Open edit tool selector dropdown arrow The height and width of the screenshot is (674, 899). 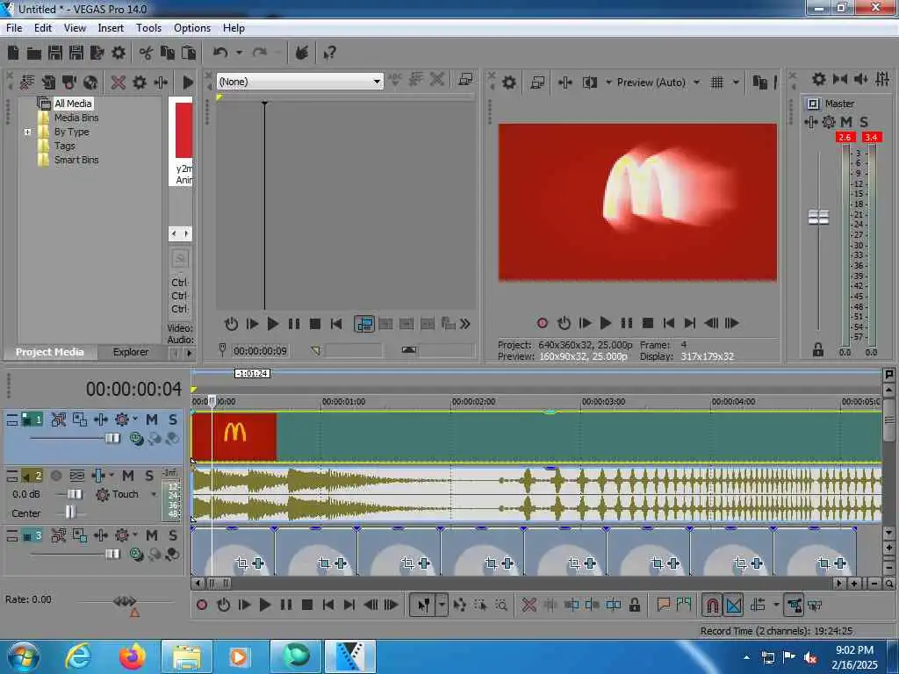click(442, 605)
